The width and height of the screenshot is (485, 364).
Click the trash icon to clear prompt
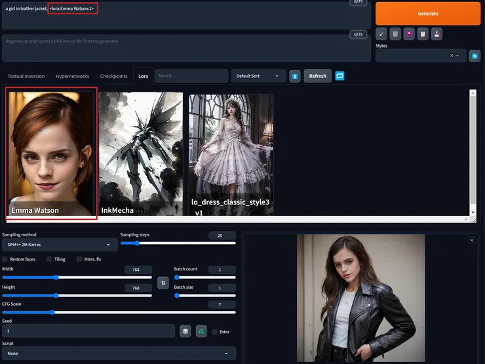395,33
